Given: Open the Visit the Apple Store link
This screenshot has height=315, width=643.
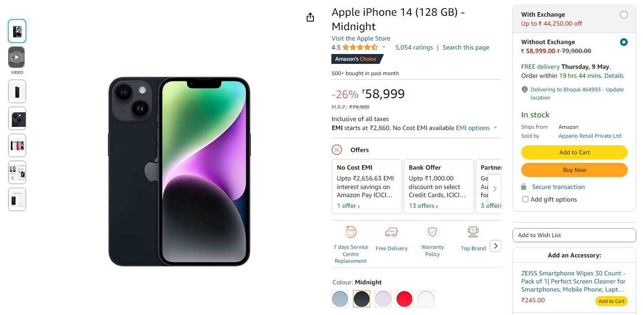Looking at the screenshot, I should click(x=361, y=38).
